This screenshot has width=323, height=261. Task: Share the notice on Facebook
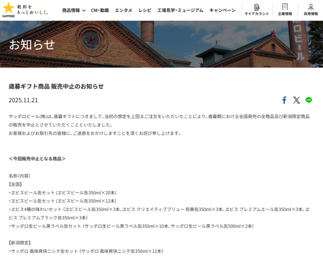284,100
